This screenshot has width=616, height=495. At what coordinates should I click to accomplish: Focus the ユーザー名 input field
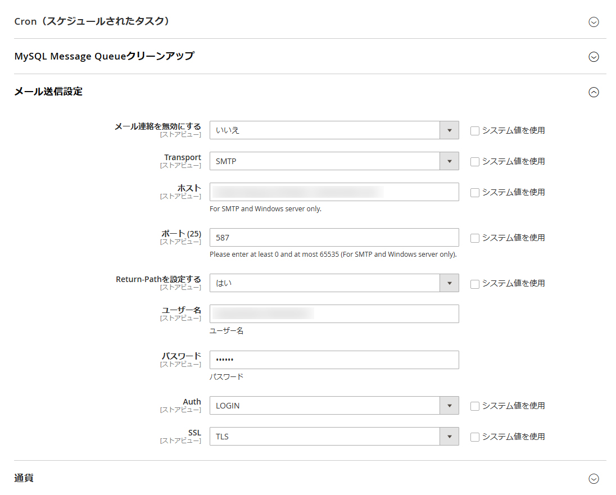(x=334, y=314)
